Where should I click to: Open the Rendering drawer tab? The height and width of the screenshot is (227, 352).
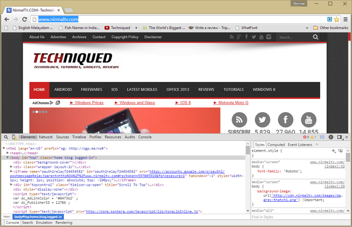(x=64, y=223)
